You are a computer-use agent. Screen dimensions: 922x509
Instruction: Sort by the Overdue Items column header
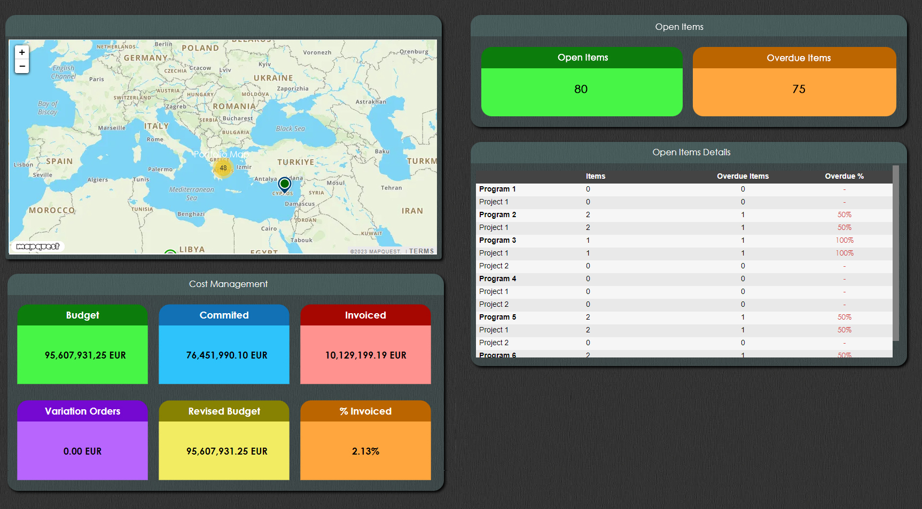pos(743,176)
